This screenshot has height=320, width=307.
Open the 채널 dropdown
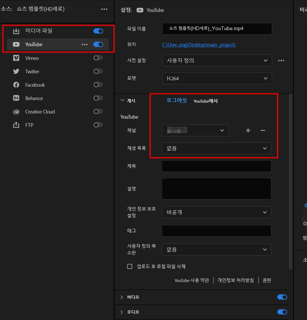[x=195, y=130]
